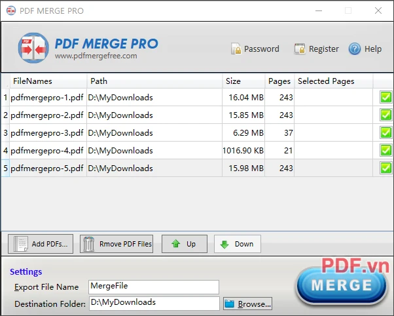Move selected file Down
Viewport: 394px width, 316px height.
point(238,244)
